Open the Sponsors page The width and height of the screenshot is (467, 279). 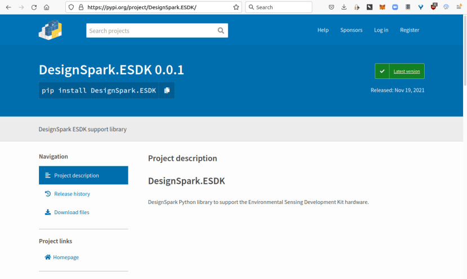coord(351,30)
